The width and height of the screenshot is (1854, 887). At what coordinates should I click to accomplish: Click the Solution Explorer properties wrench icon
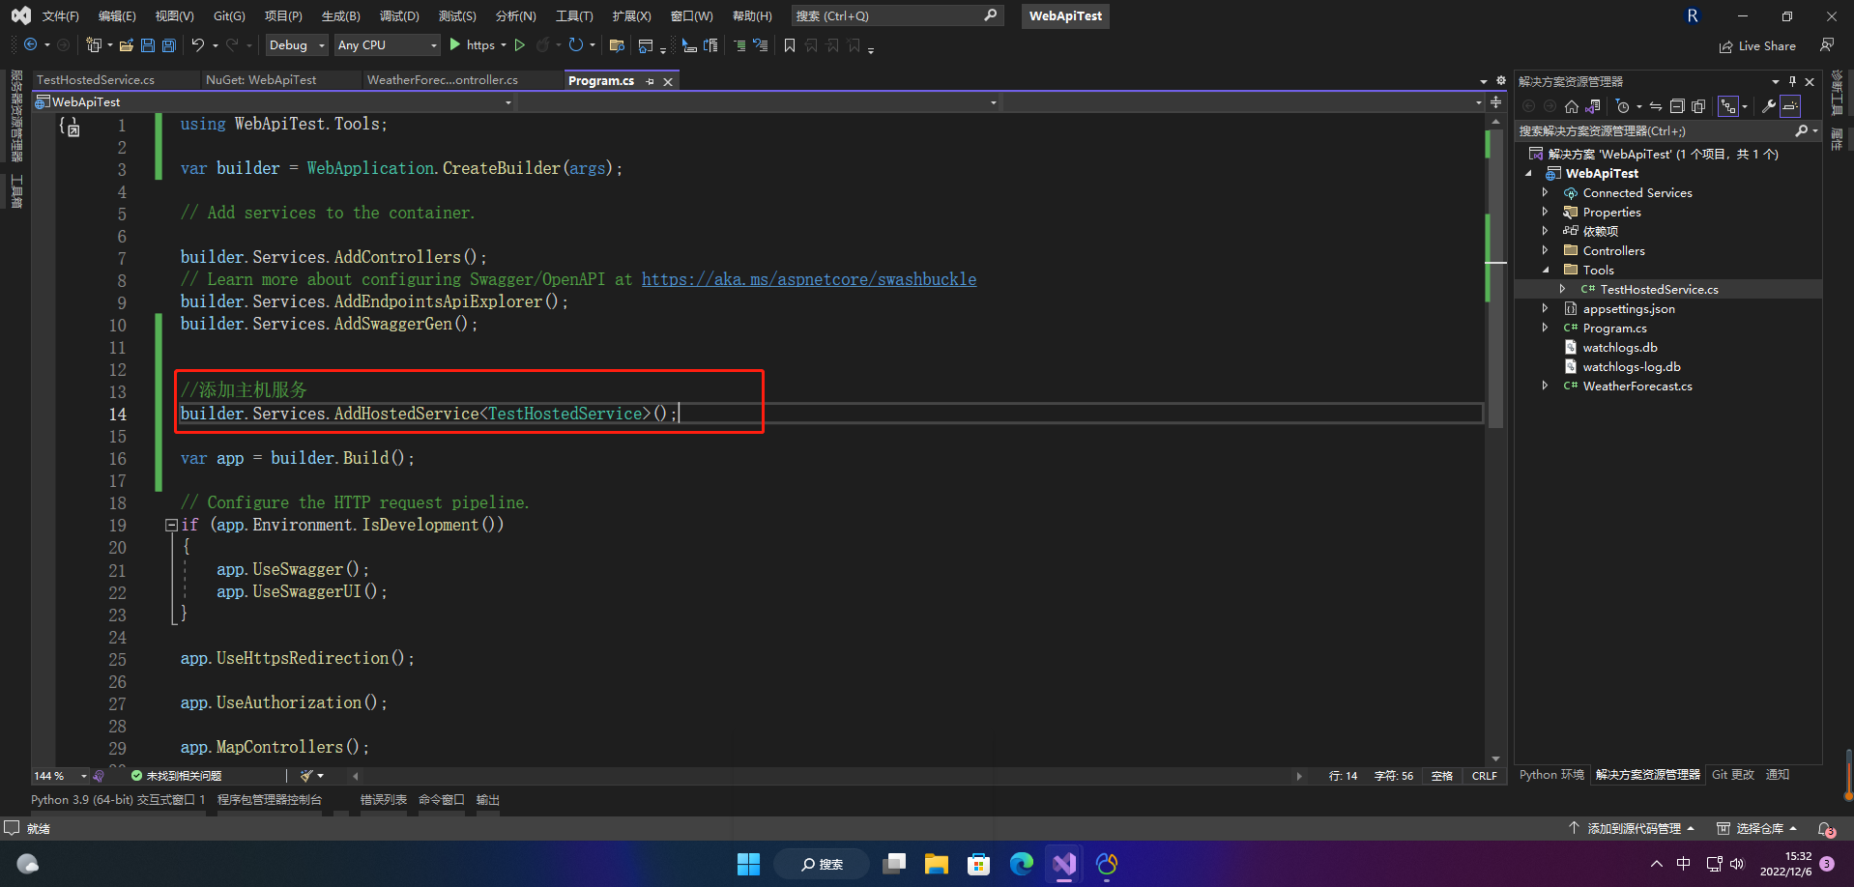pyautogui.click(x=1769, y=106)
